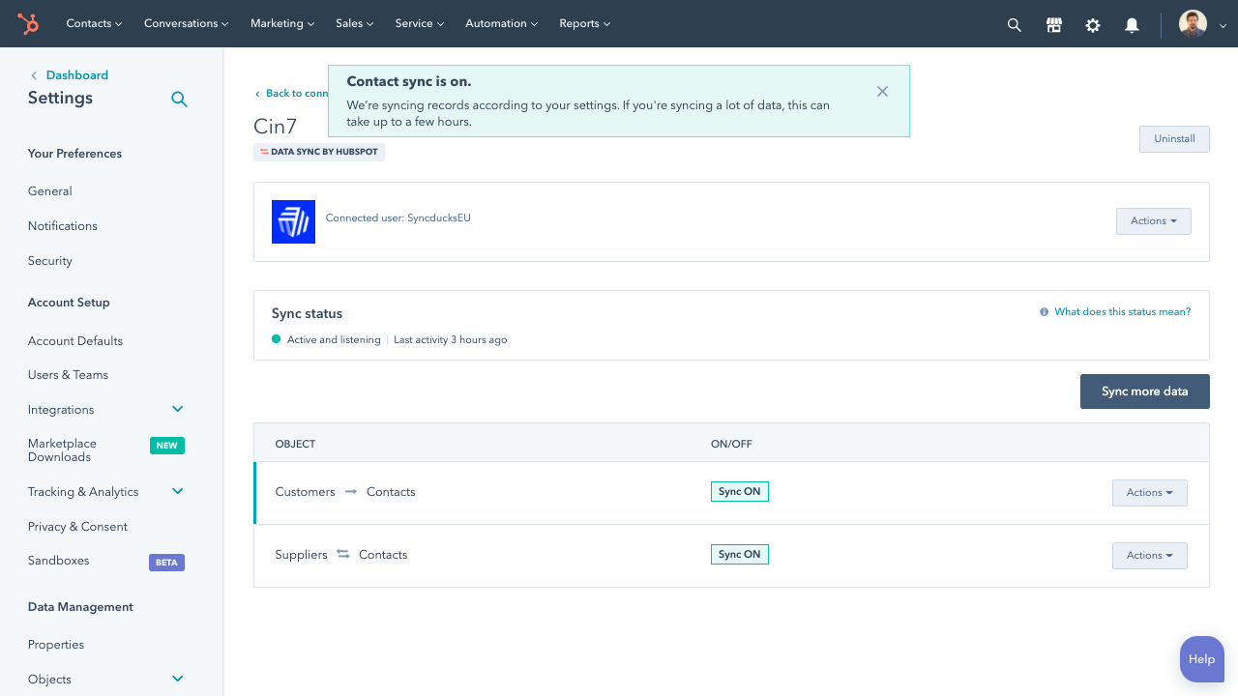Screen dimensions: 1238x696
Task: Open notifications bell
Action: (x=1132, y=25)
